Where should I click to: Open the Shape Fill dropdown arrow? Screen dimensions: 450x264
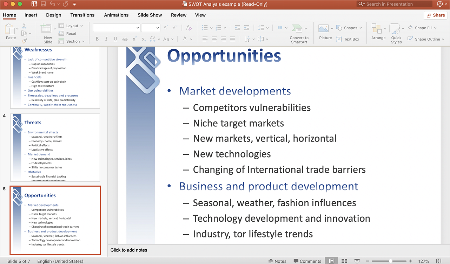click(x=435, y=28)
